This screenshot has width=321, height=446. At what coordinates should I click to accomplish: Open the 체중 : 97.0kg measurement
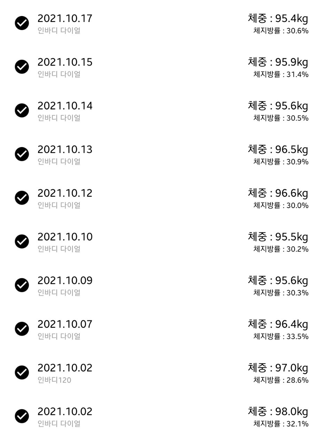pos(278,368)
